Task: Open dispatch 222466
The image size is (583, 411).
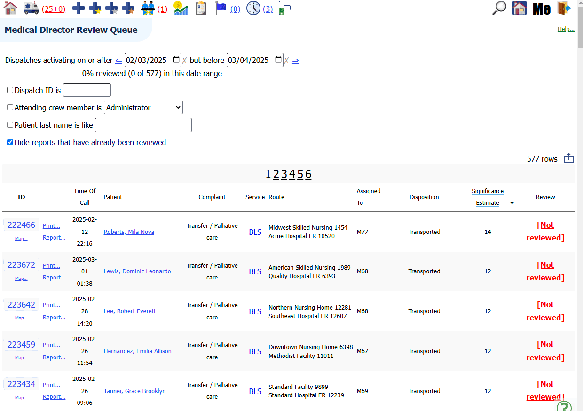Action: pyautogui.click(x=22, y=225)
